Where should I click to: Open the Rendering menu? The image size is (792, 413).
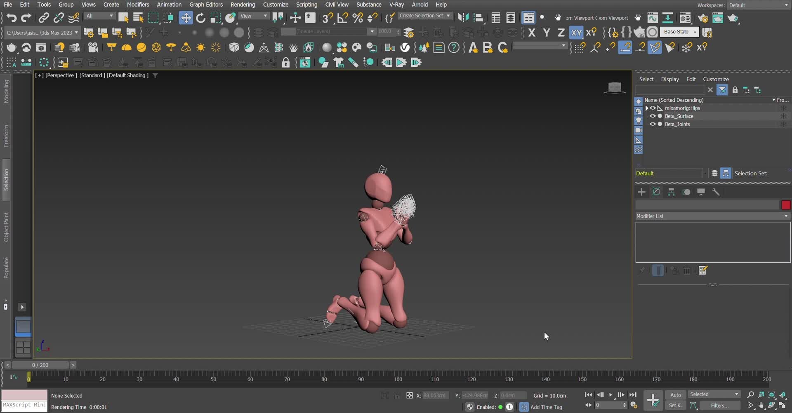pyautogui.click(x=243, y=5)
